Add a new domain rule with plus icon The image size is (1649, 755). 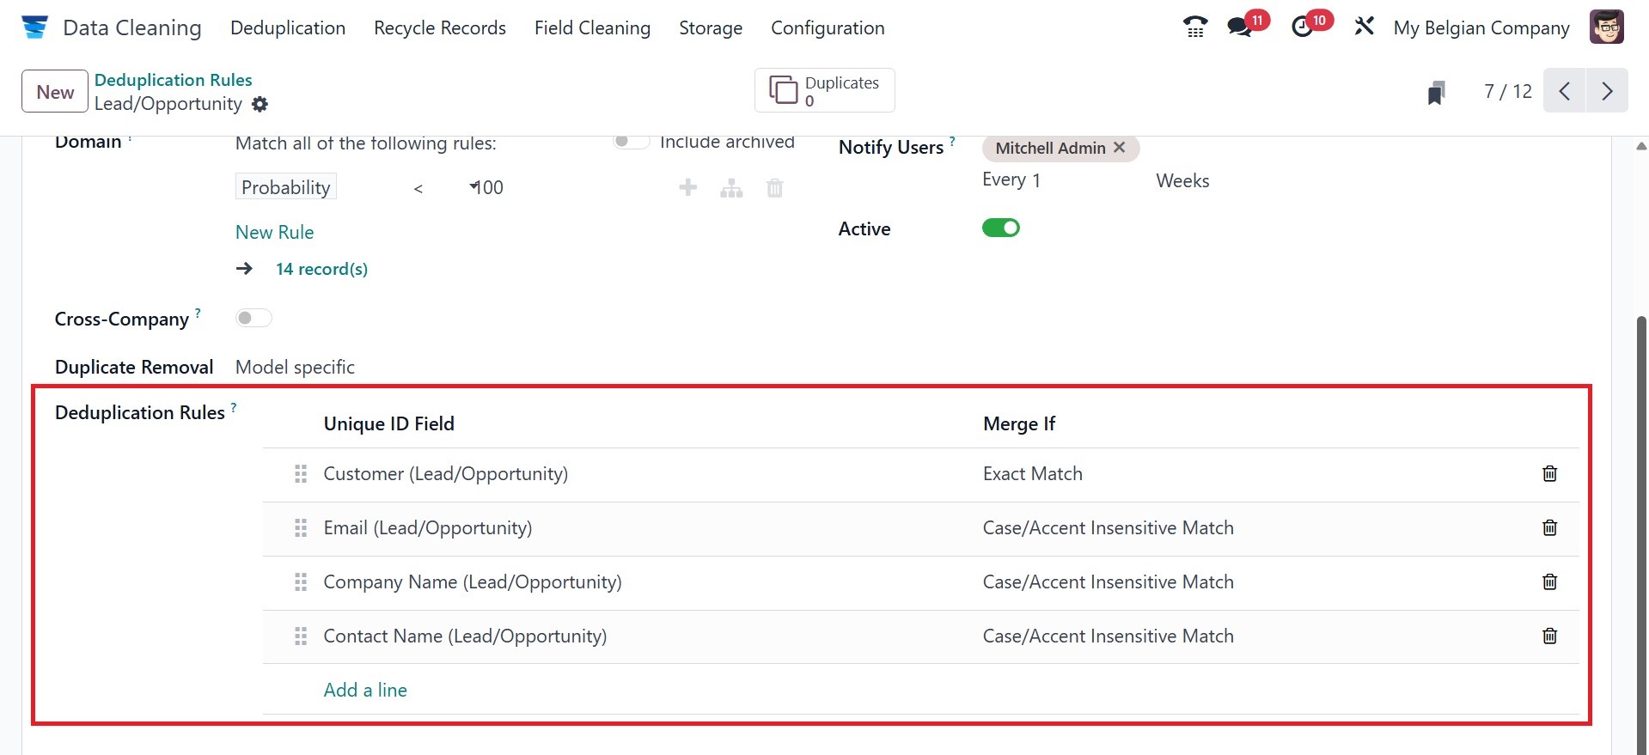[x=688, y=187]
